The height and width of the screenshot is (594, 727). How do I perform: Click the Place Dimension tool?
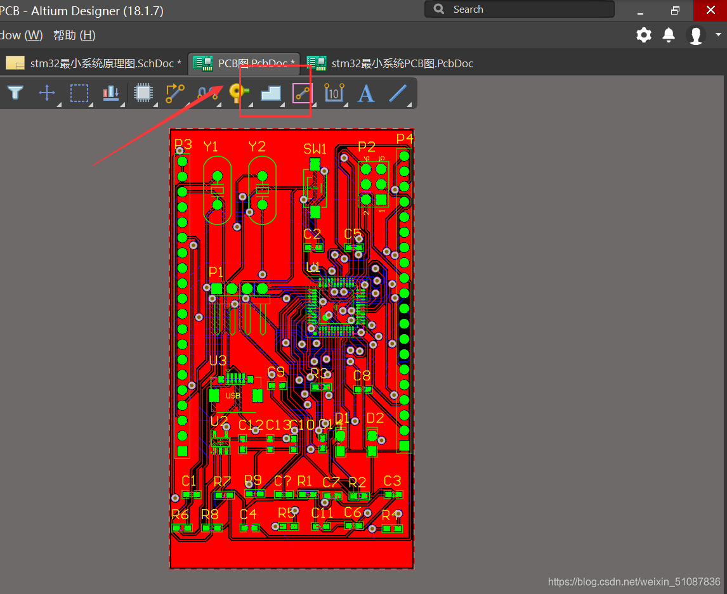pos(334,93)
